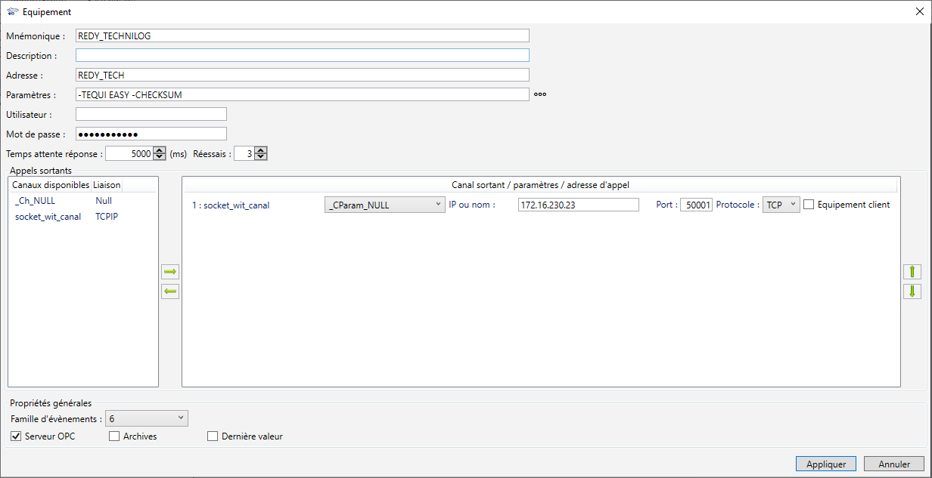Click the green left arrow to remove channel

(170, 292)
